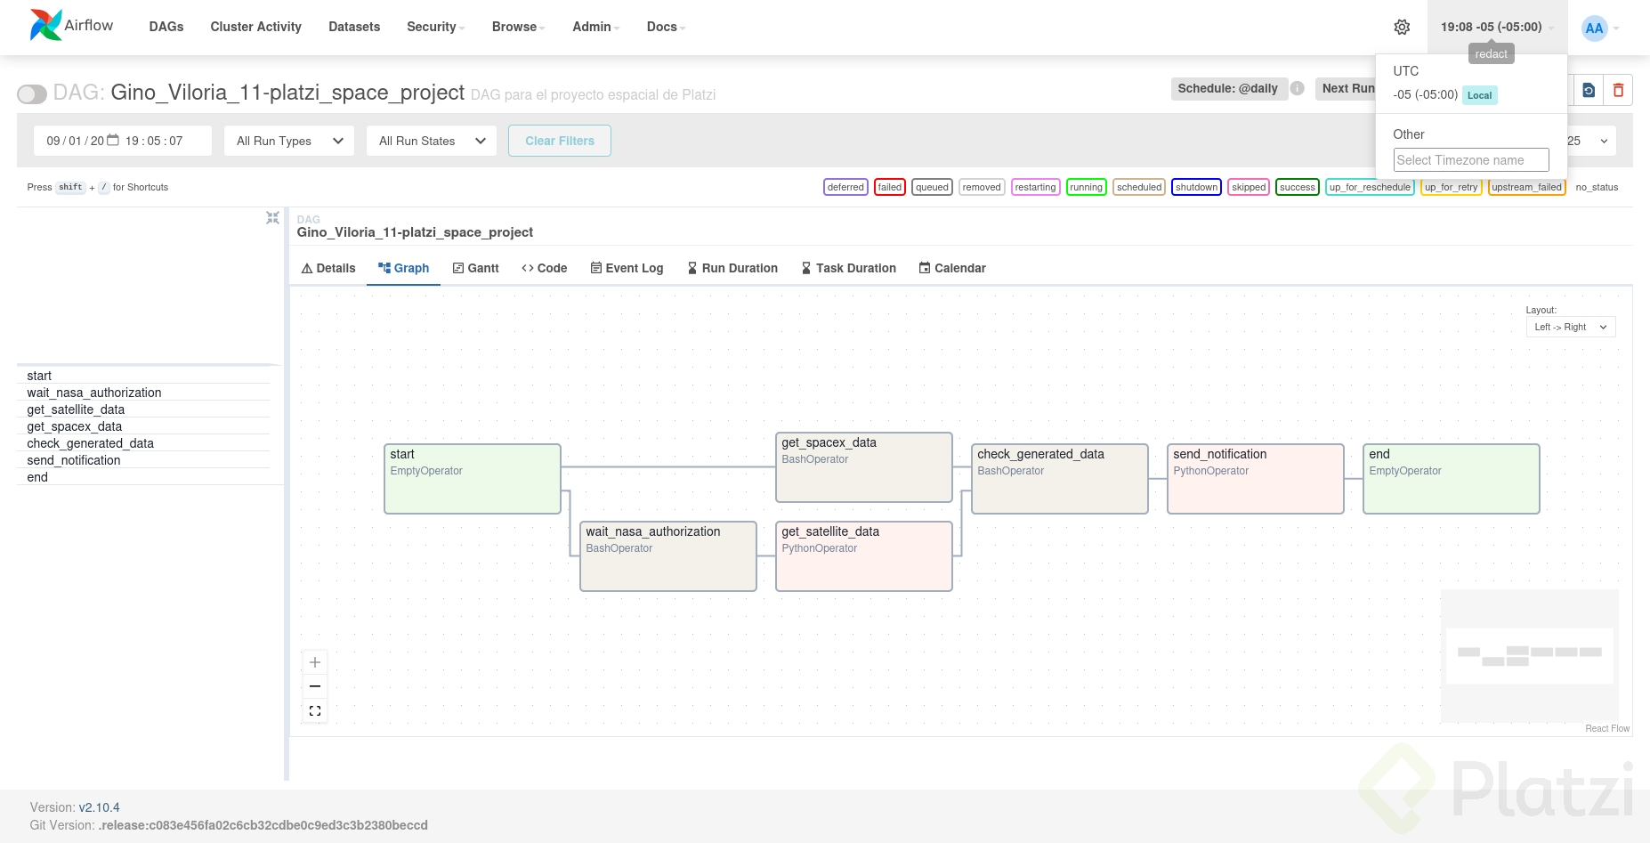
Task: Switch to the Gantt tab
Action: pyautogui.click(x=475, y=268)
